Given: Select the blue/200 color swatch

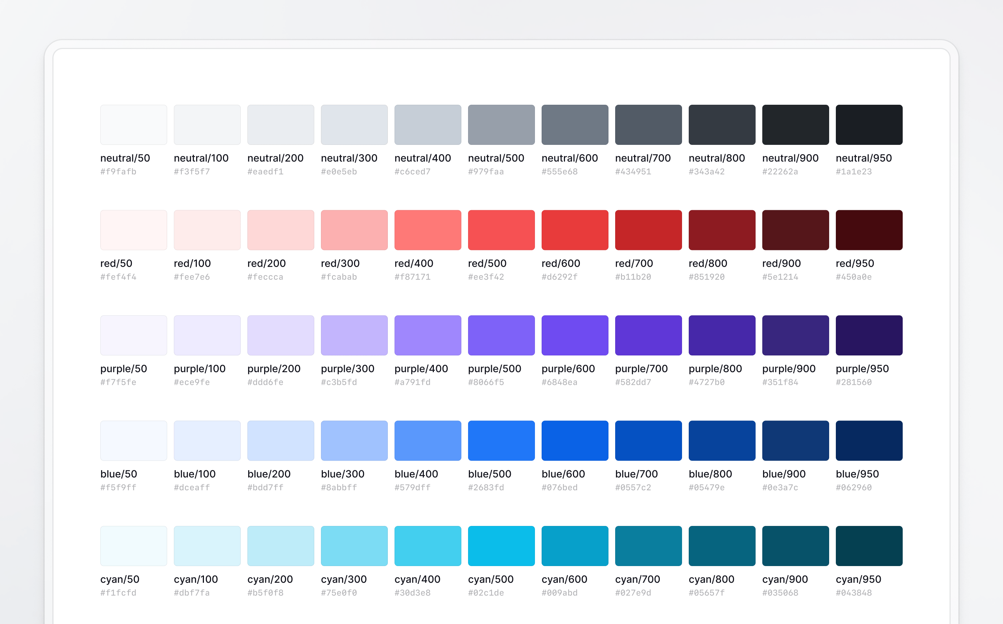Looking at the screenshot, I should pyautogui.click(x=280, y=441).
